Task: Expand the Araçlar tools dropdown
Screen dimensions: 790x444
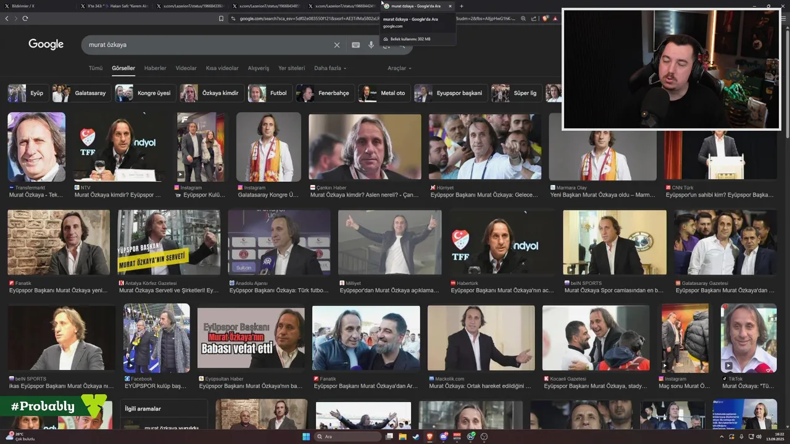Action: pyautogui.click(x=399, y=68)
